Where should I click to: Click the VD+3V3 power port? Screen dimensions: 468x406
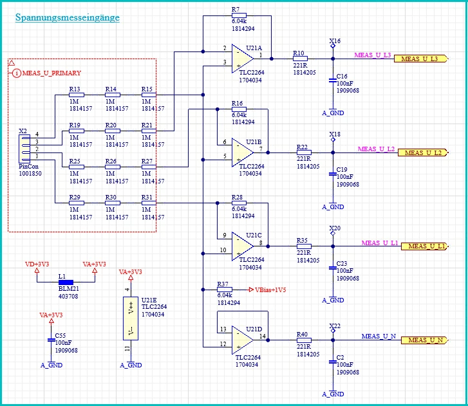pos(37,267)
